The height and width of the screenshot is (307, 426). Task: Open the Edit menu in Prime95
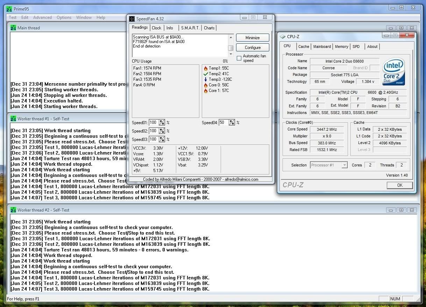tap(25, 17)
